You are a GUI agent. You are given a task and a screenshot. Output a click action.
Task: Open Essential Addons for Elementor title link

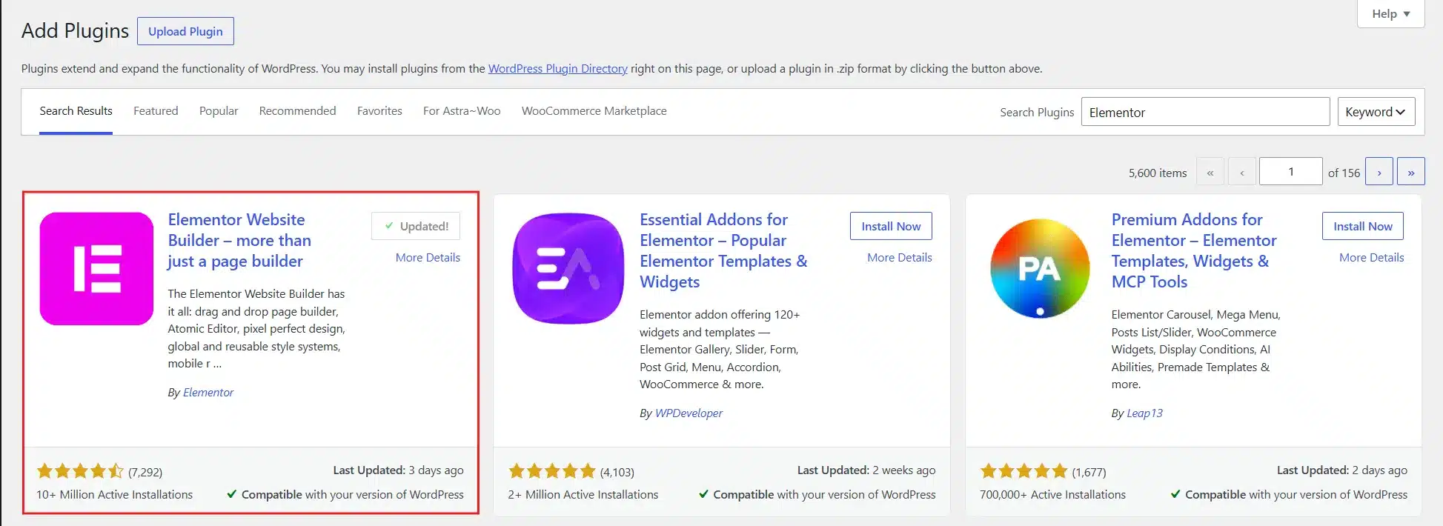[x=723, y=250]
